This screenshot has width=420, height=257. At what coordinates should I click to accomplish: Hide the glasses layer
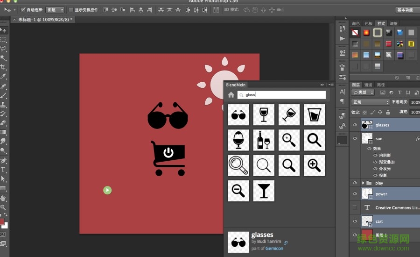click(355, 125)
